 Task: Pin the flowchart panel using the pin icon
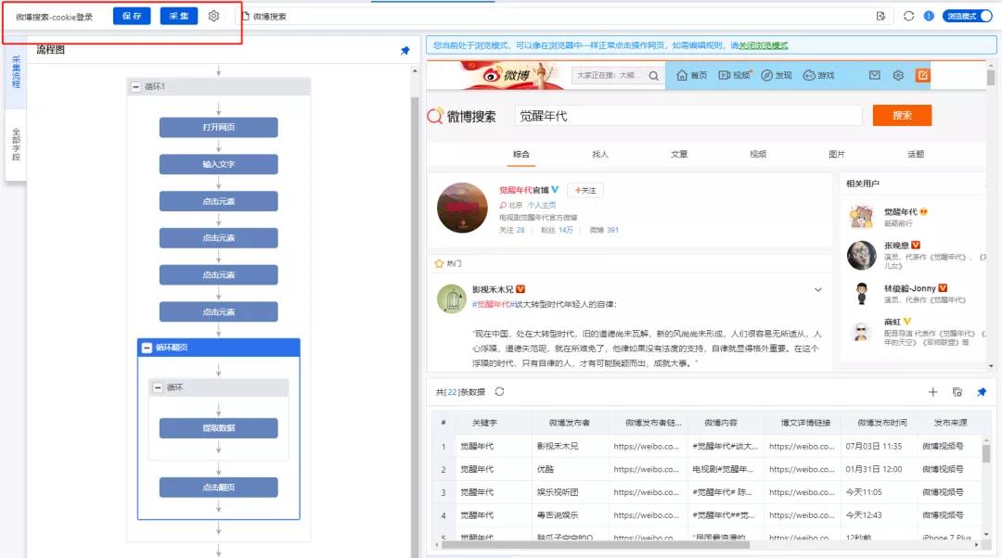coord(405,50)
